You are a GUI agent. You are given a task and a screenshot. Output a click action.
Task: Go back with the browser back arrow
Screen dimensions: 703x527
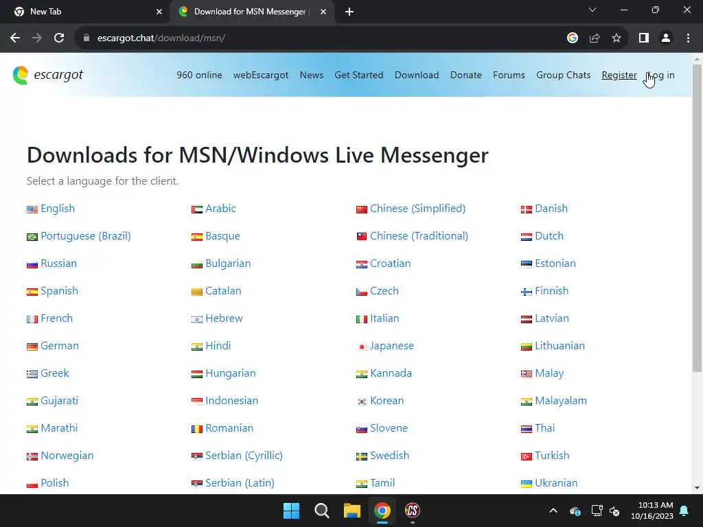click(15, 38)
